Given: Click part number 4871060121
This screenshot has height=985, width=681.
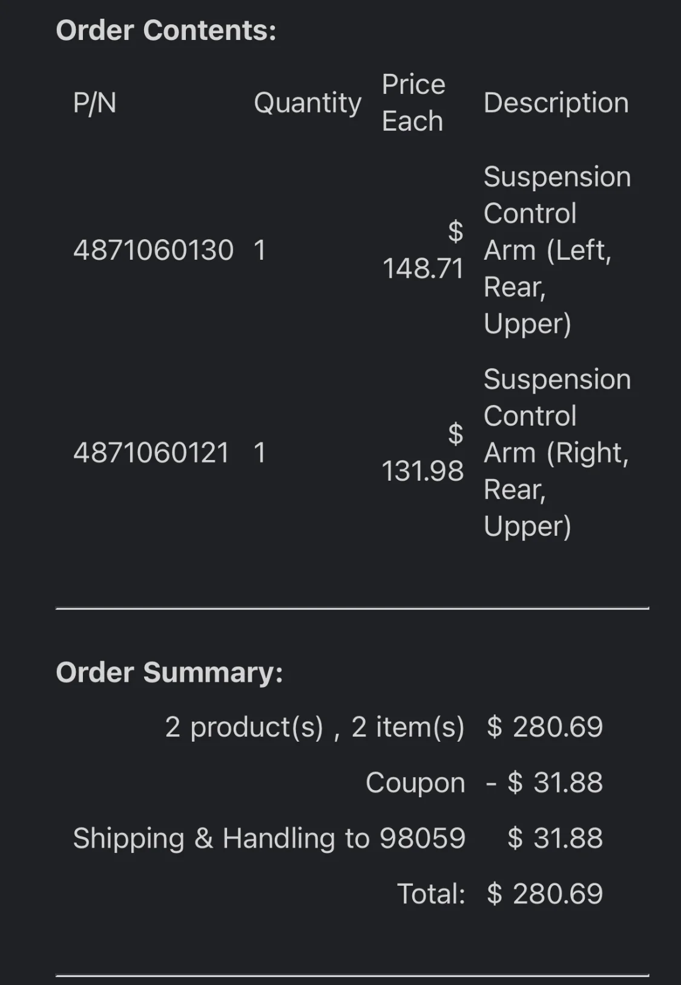Looking at the screenshot, I should (151, 453).
